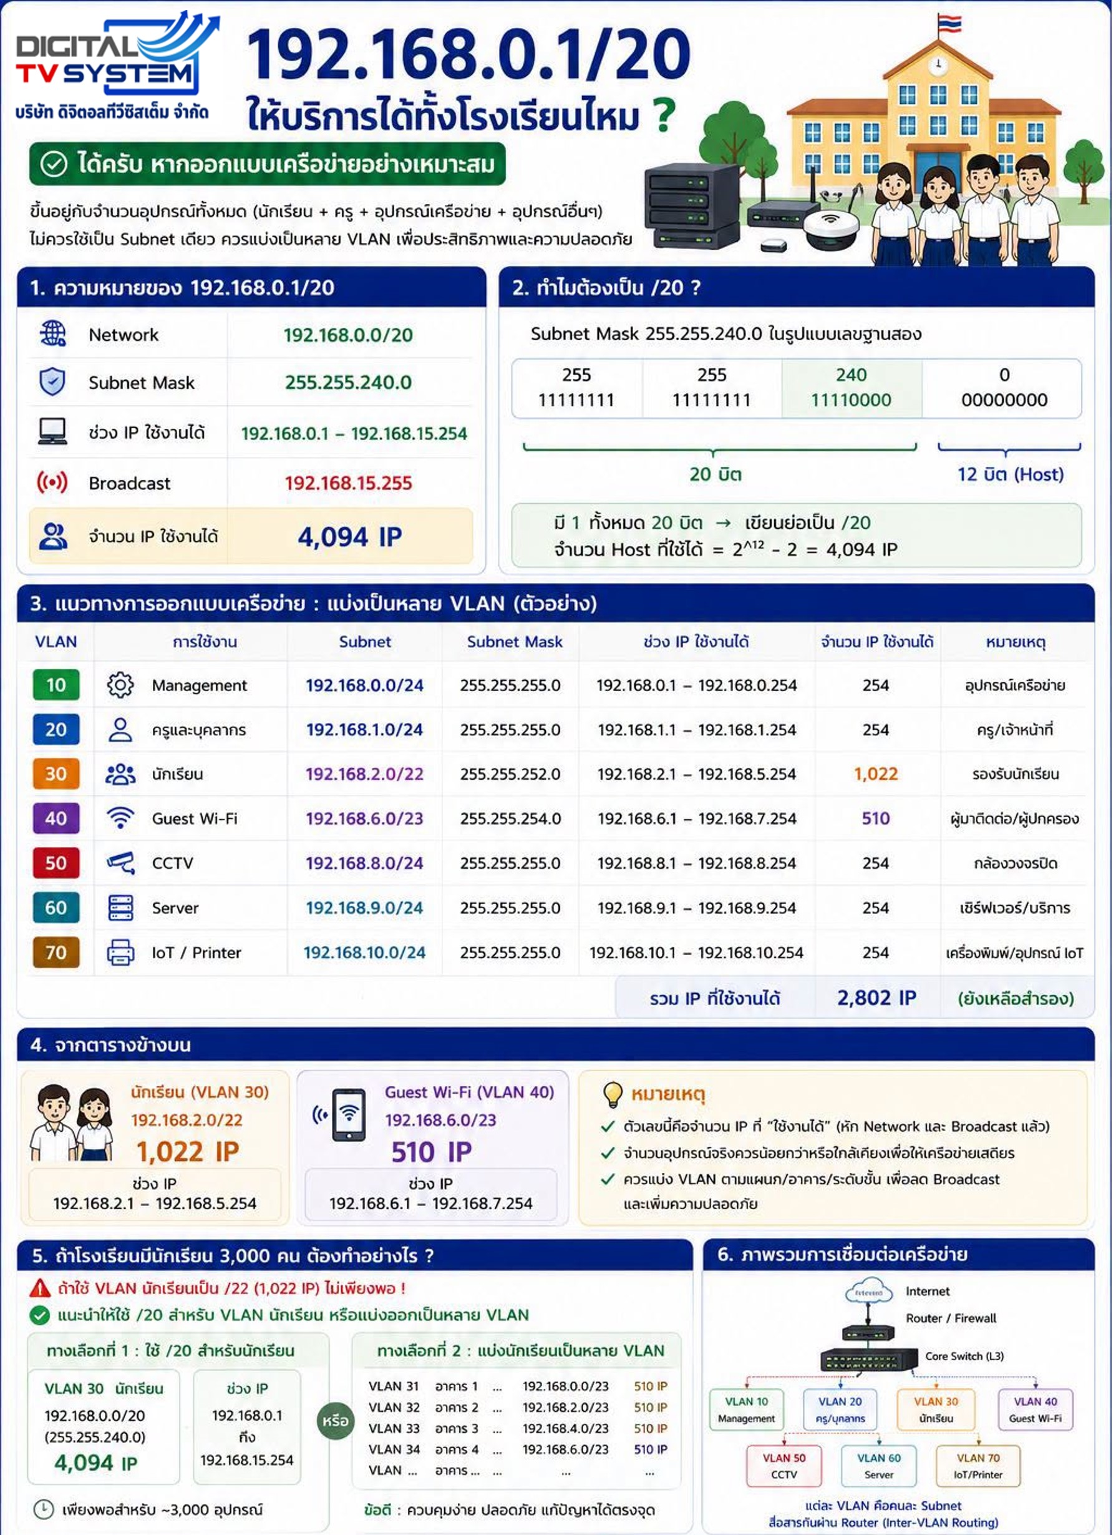The image size is (1116, 1535).
Task: Click the Router / Firewall device icon
Action: [x=868, y=1332]
